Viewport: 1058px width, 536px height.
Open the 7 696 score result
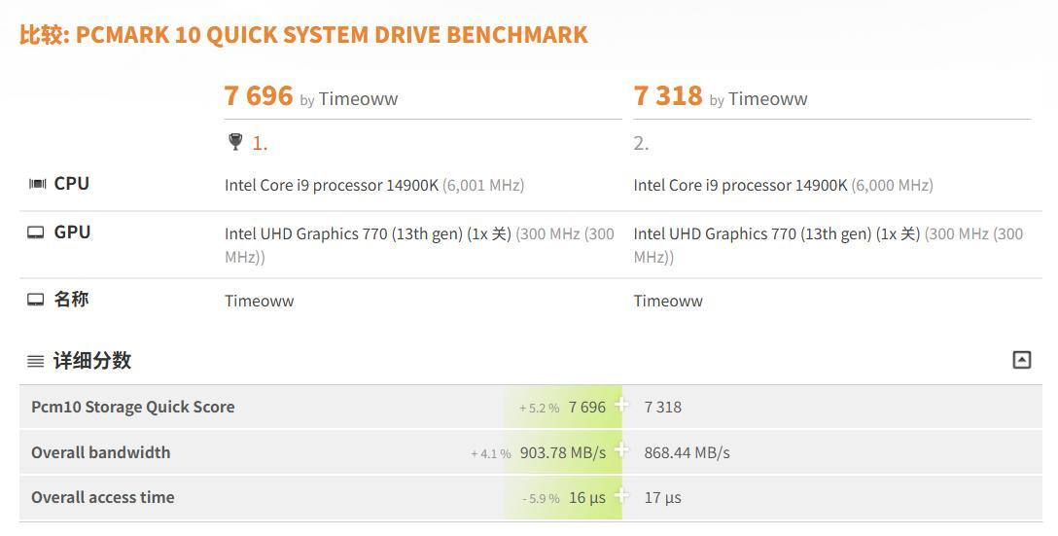(259, 96)
